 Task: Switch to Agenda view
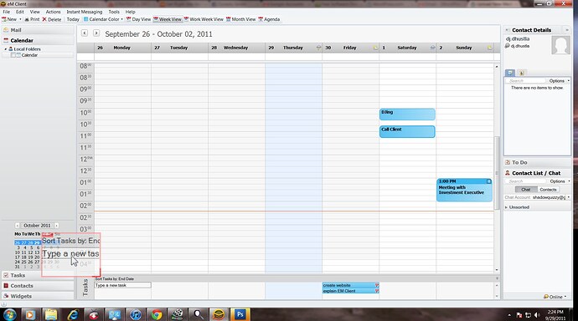tap(269, 19)
